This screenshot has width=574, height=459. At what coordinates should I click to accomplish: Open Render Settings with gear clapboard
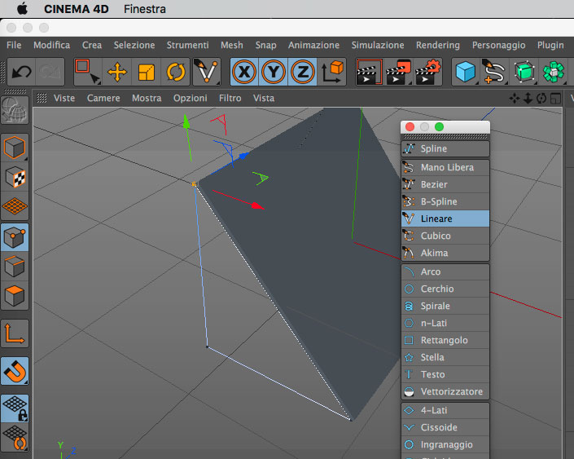tap(427, 72)
